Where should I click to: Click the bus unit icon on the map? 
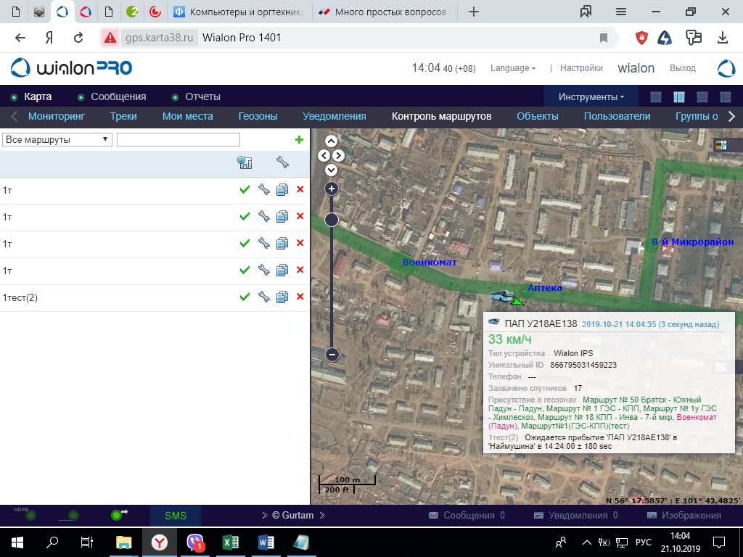(x=501, y=295)
